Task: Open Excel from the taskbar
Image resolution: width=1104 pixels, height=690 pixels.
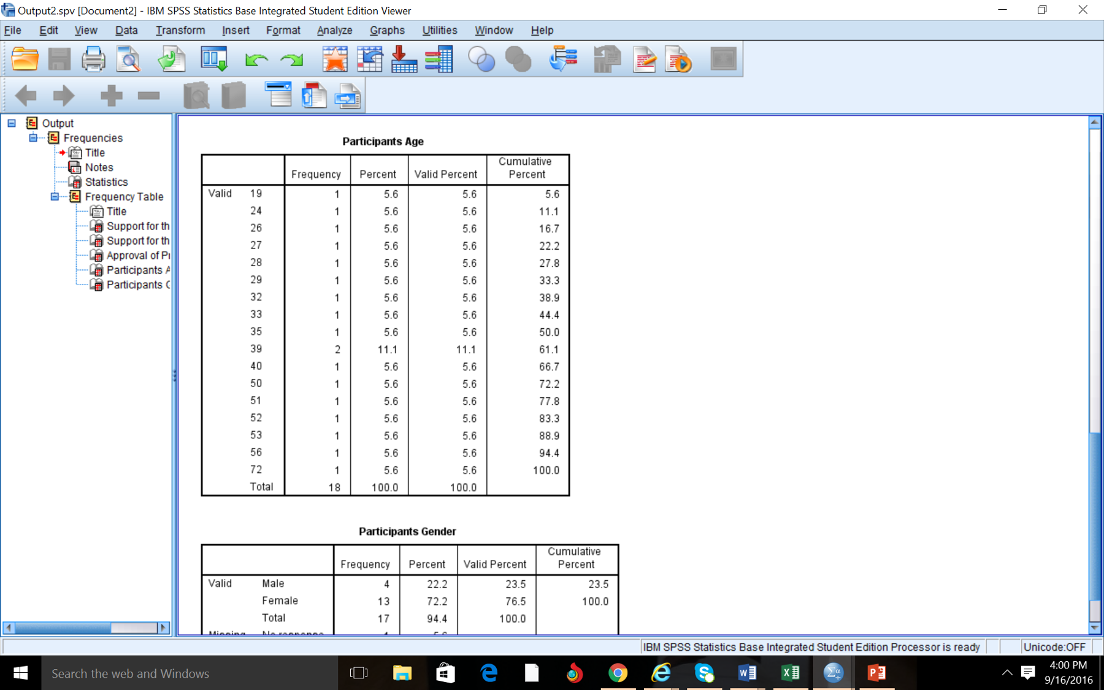Action: (x=791, y=673)
